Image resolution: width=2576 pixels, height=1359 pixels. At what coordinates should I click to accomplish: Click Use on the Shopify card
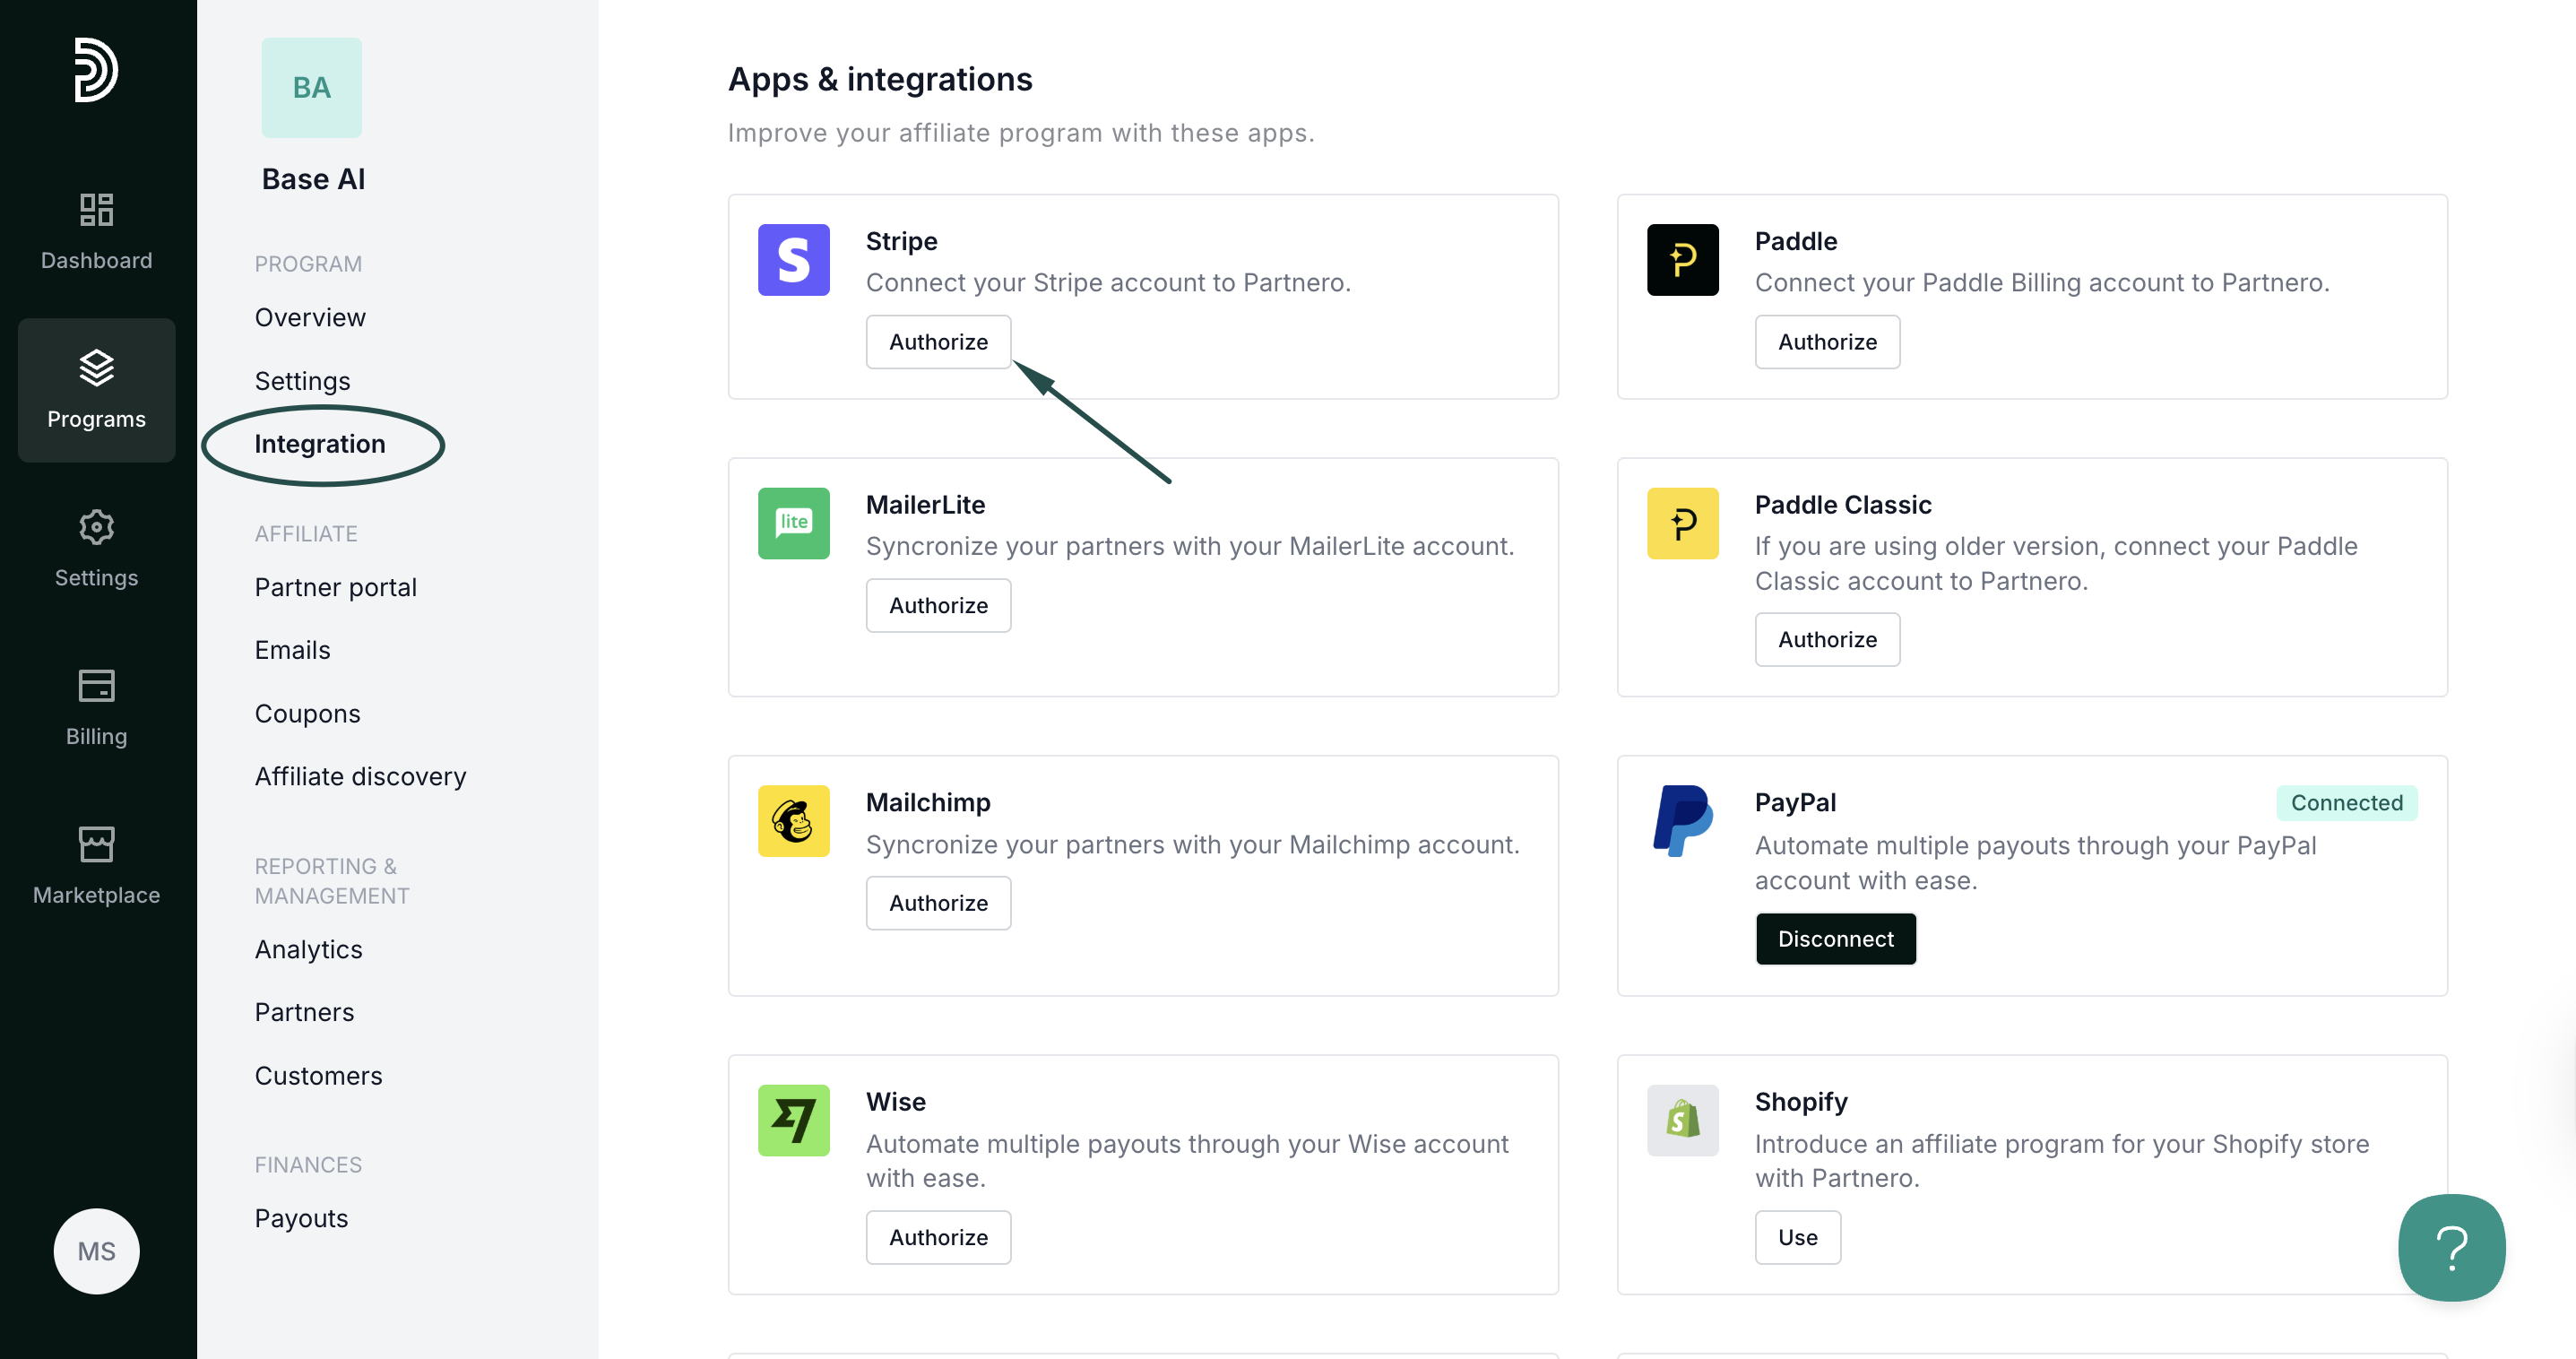click(x=1797, y=1237)
